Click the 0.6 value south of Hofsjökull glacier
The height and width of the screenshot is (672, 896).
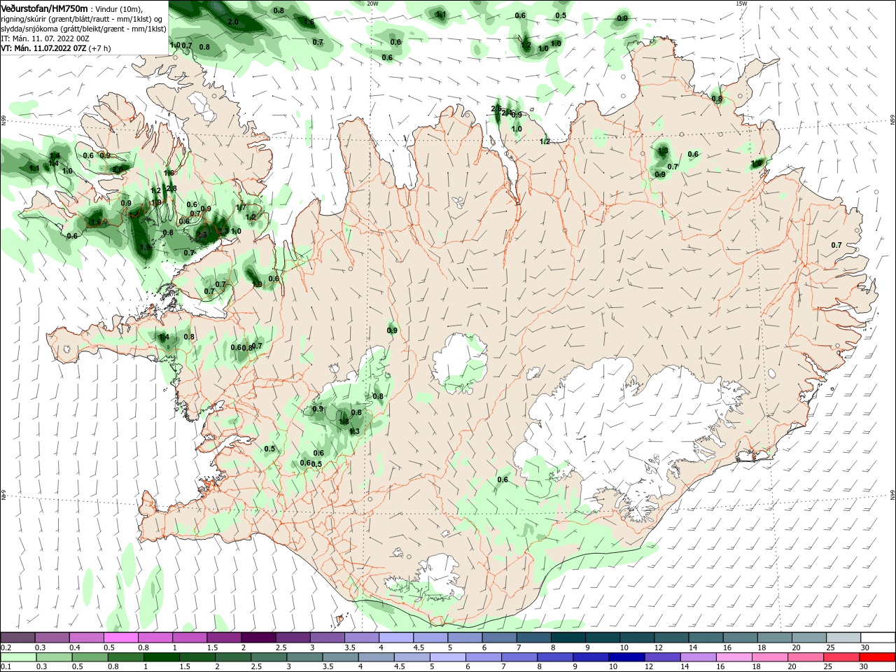(503, 479)
